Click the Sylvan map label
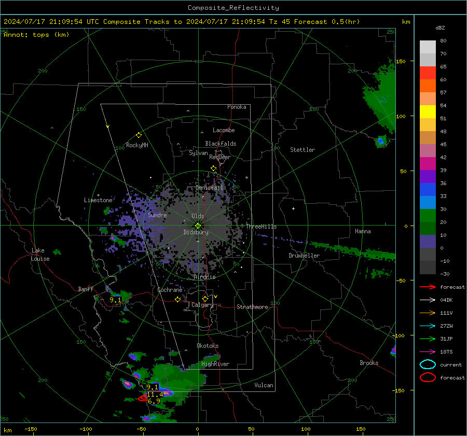This screenshot has width=467, height=436. tap(198, 153)
